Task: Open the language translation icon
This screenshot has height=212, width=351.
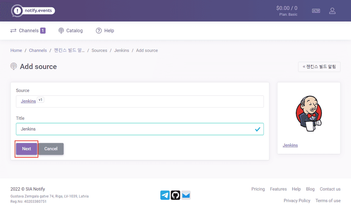Action: point(316,11)
